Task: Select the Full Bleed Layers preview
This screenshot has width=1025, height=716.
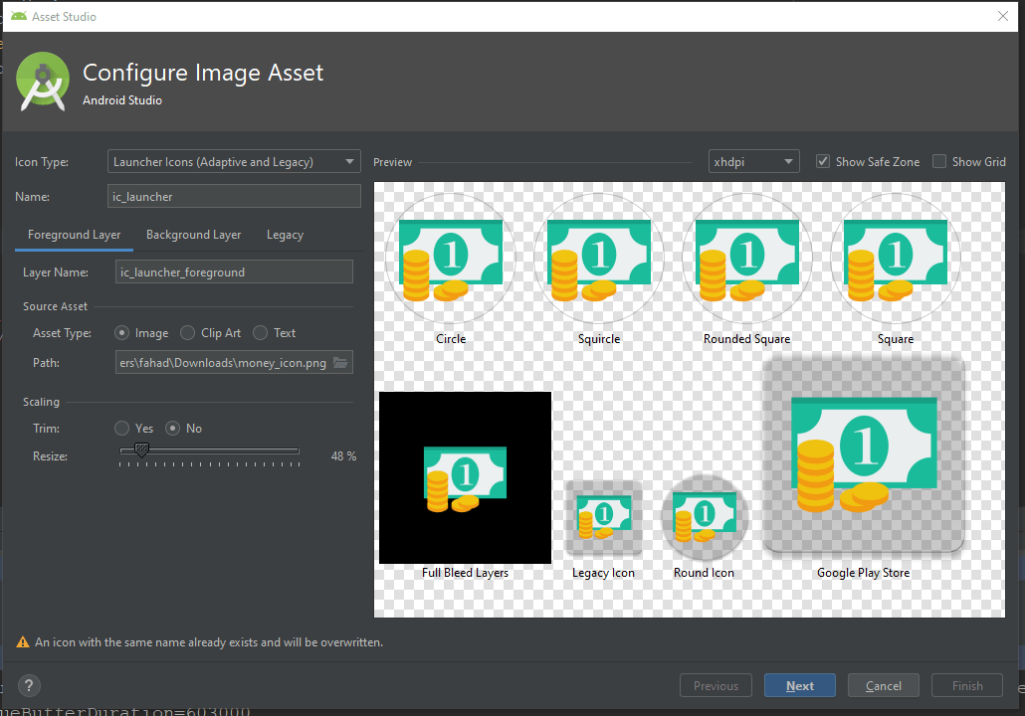Action: point(466,477)
